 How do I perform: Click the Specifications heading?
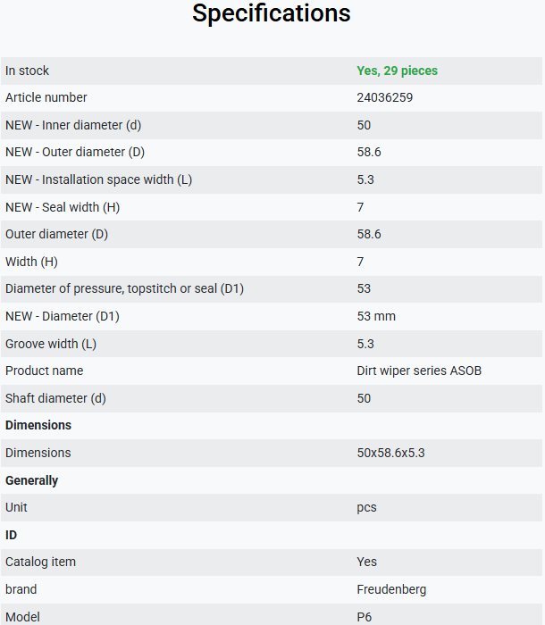(x=272, y=14)
